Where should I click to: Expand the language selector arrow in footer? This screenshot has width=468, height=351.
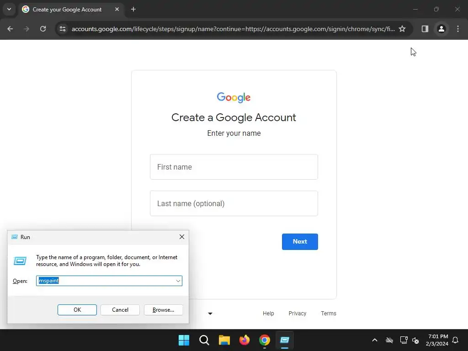pyautogui.click(x=210, y=314)
